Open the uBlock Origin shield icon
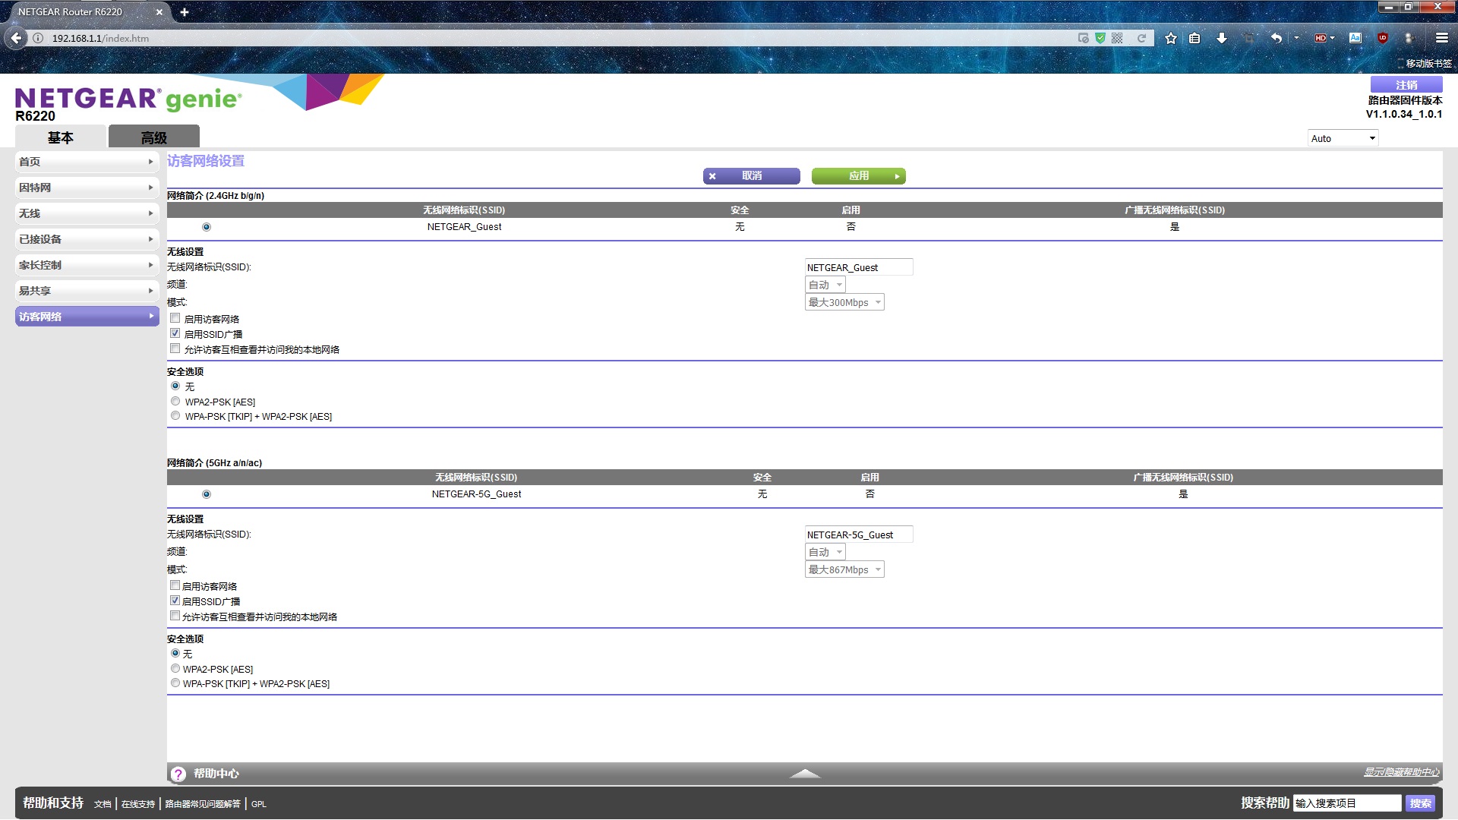1458x820 pixels. [x=1383, y=38]
